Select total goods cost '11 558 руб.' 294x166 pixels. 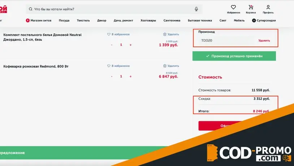click(x=261, y=90)
